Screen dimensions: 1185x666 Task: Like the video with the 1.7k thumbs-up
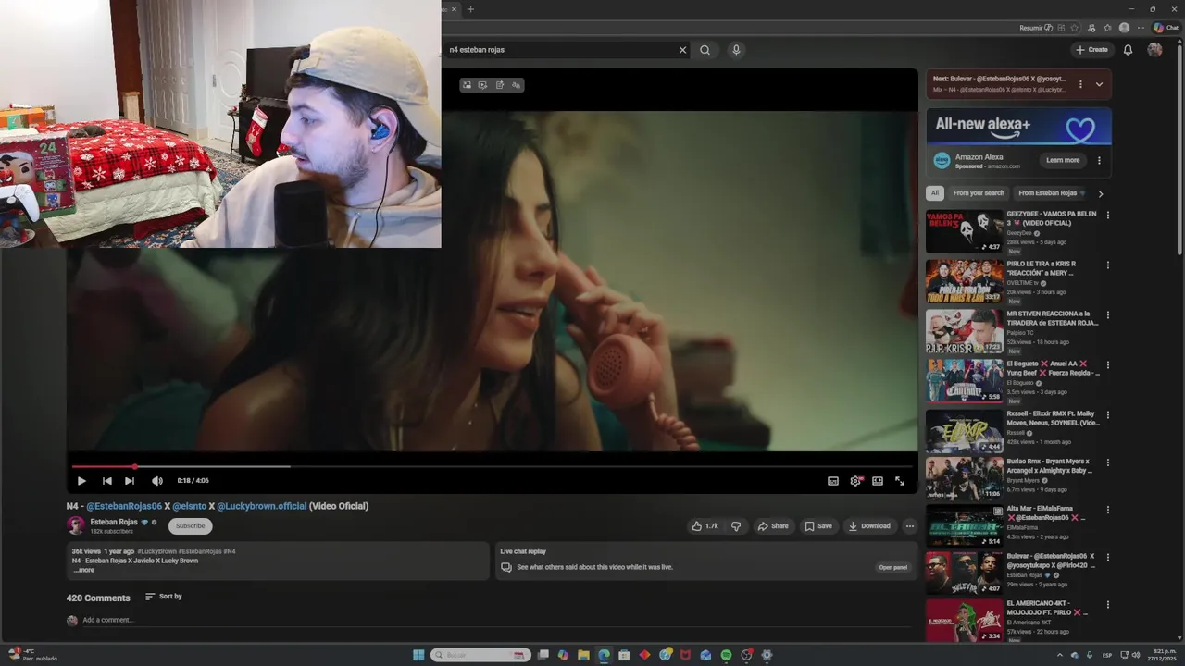705,526
